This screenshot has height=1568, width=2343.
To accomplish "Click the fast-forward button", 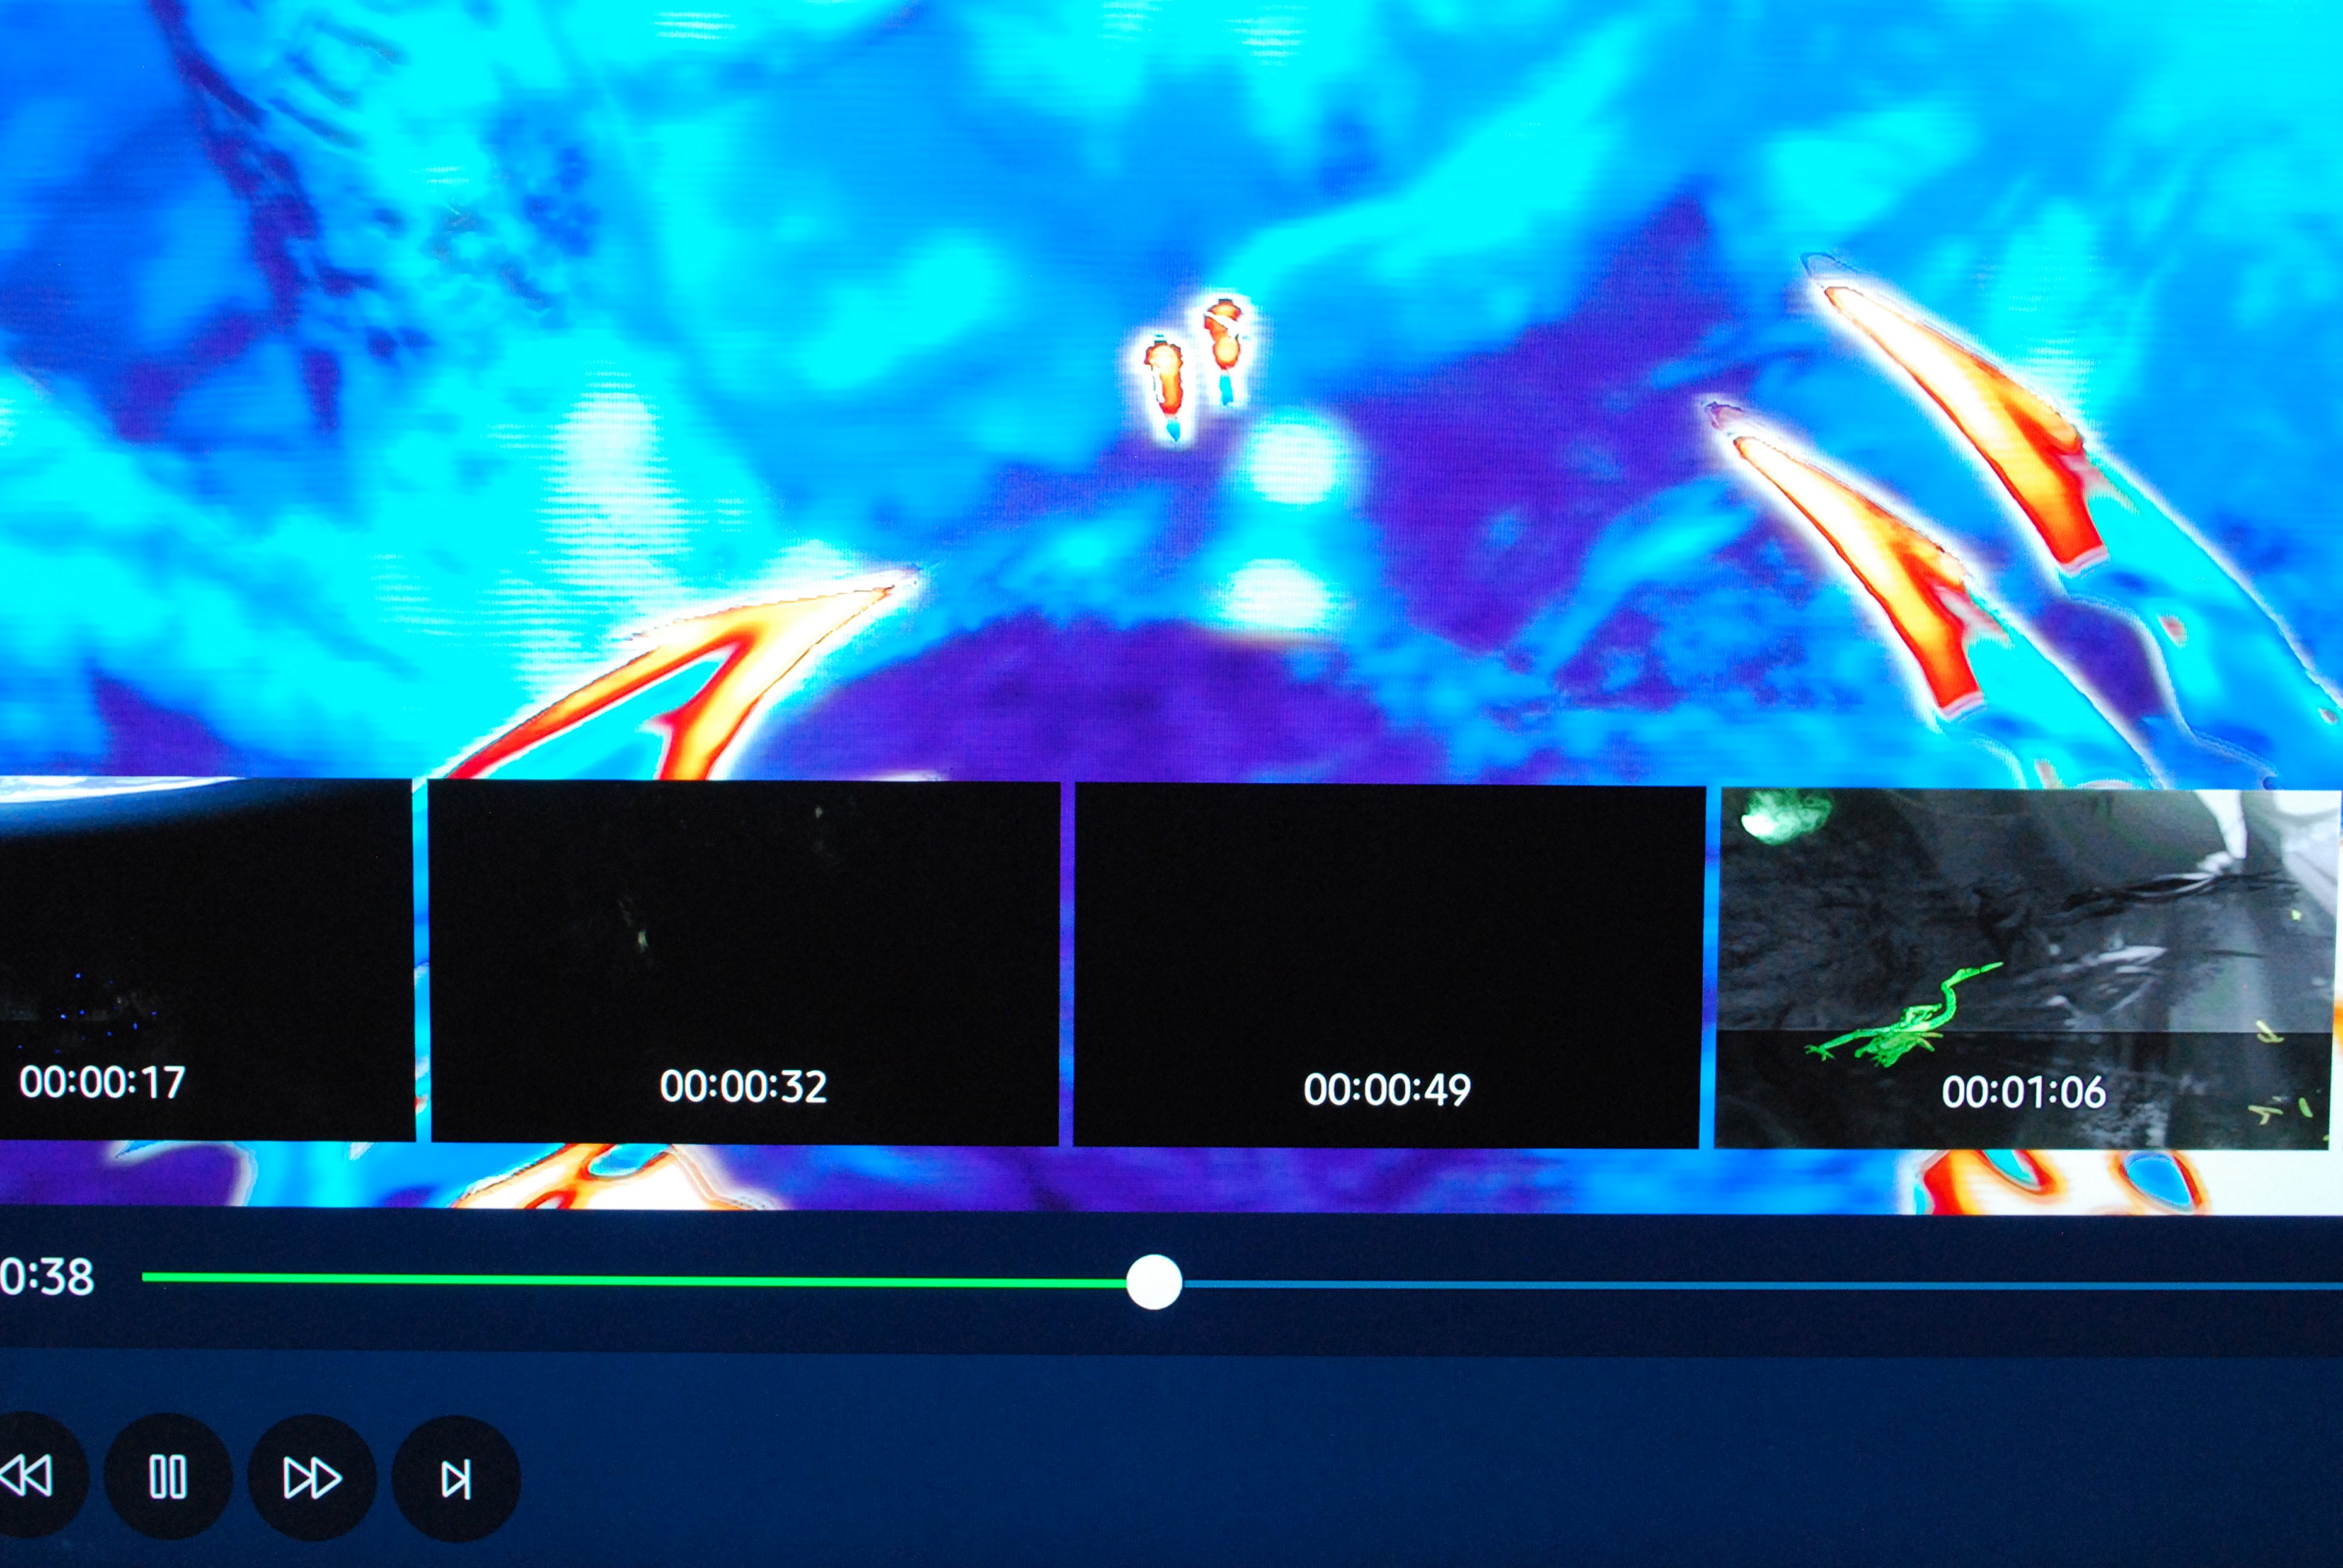I will [x=312, y=1478].
